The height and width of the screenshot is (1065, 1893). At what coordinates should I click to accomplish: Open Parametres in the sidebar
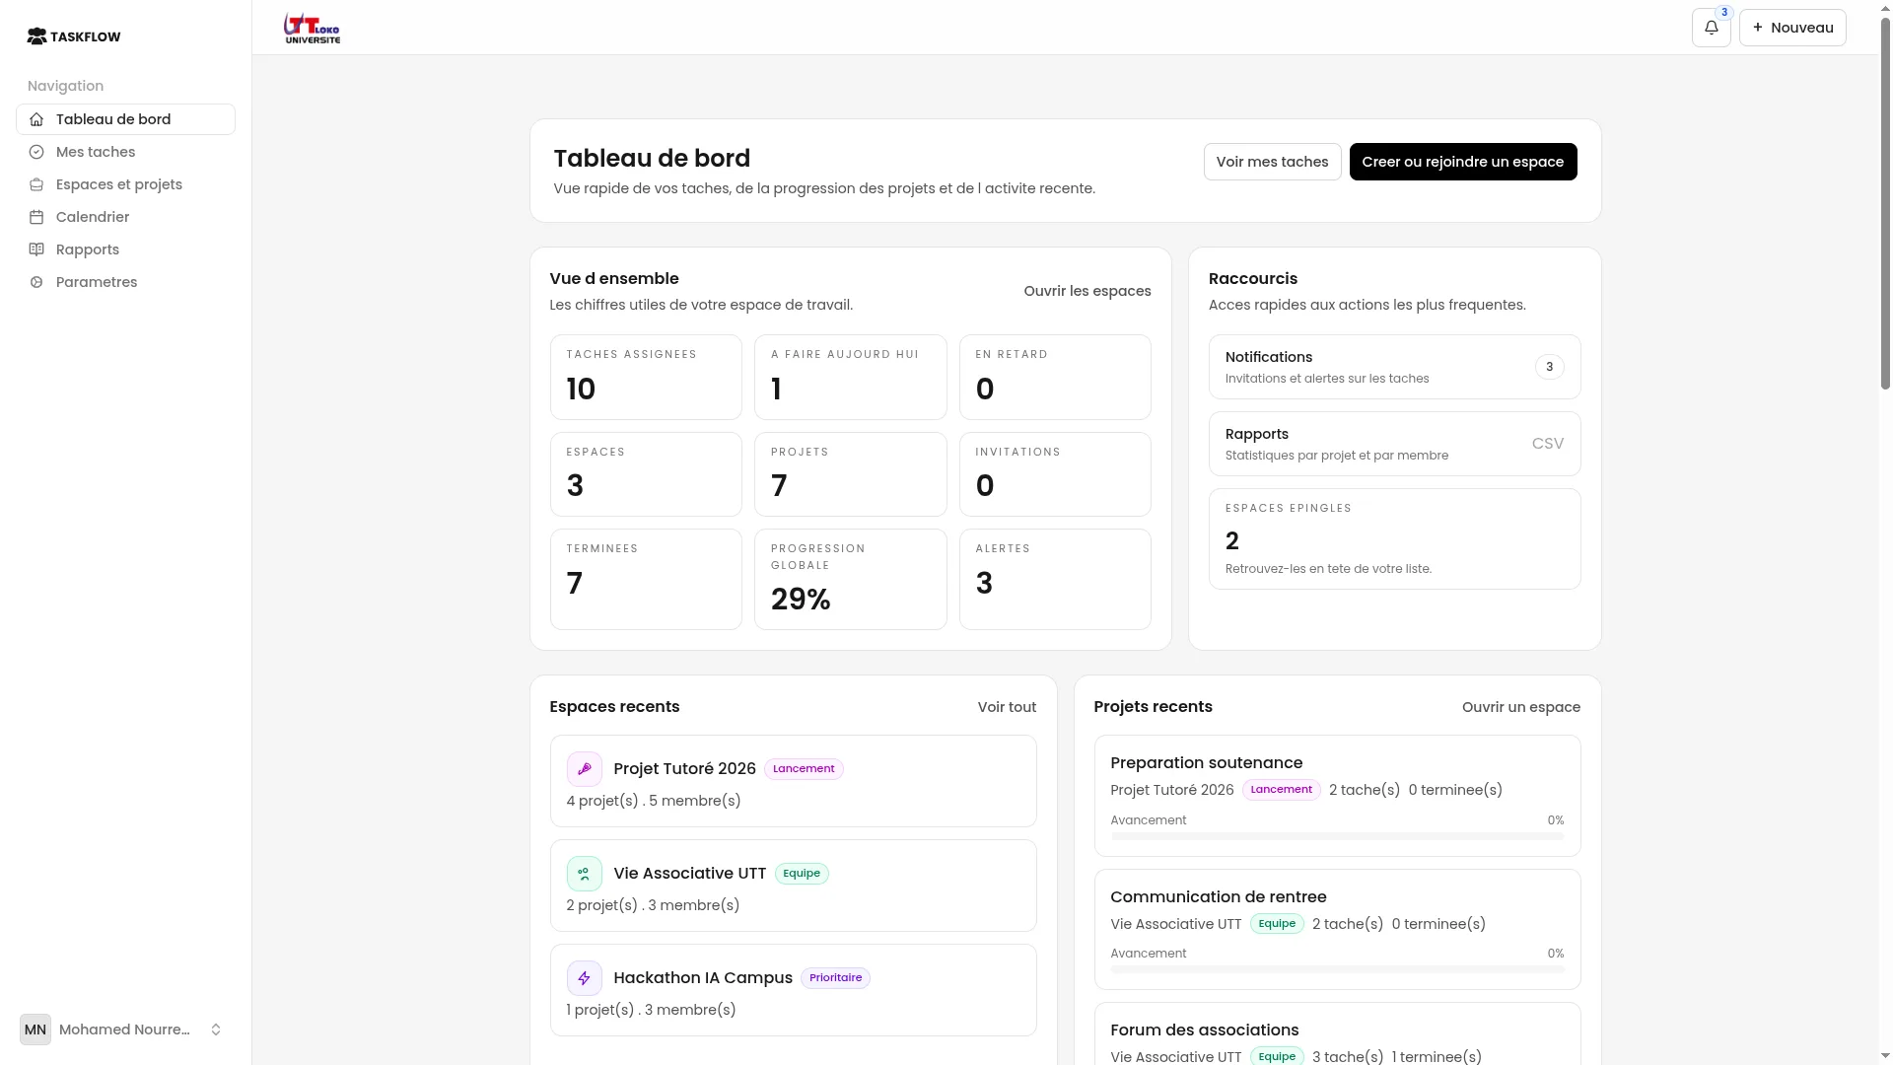(x=125, y=282)
